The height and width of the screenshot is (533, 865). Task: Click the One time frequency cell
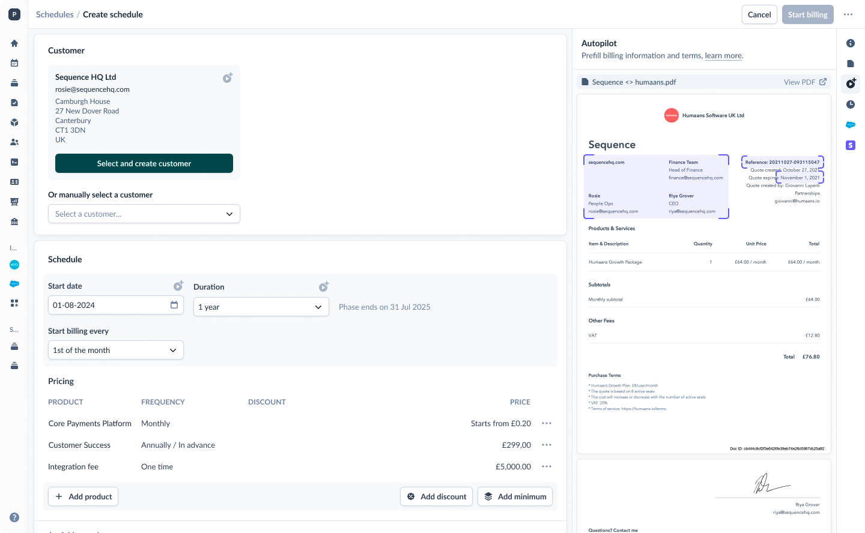tap(157, 466)
